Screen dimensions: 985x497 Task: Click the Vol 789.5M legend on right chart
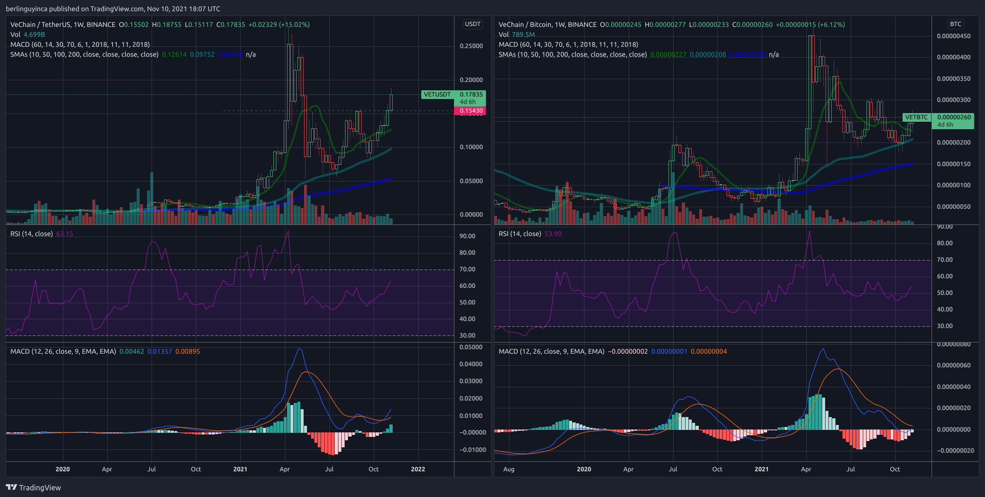click(517, 34)
